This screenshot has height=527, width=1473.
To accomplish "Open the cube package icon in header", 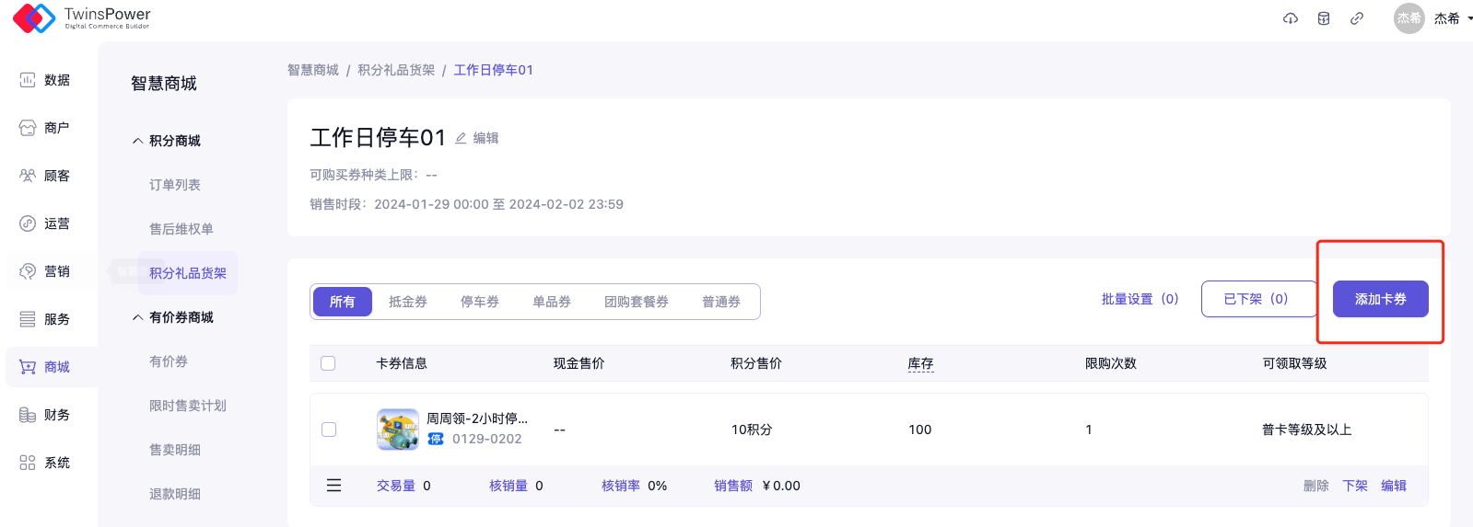I will (1324, 18).
